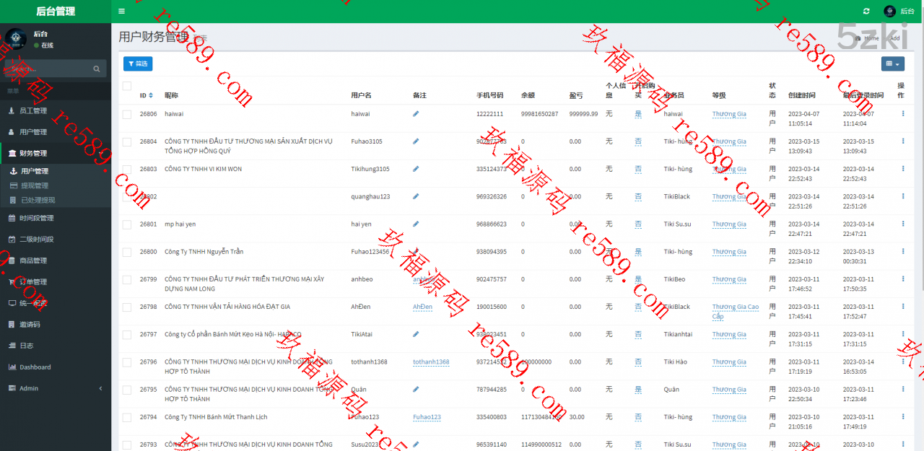Viewport: 924px width, 451px height.
Task: Click edit remark pencil for Tikihung3105
Action: [416, 169]
